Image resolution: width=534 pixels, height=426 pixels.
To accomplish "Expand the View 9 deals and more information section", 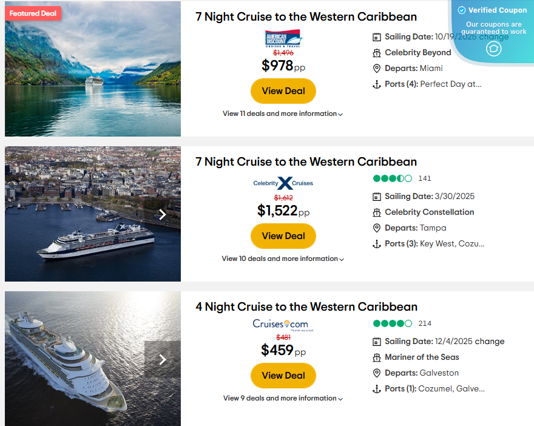I will (x=283, y=399).
